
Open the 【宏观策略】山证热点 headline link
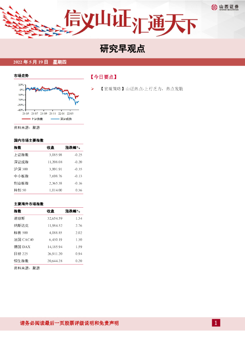point(142,89)
